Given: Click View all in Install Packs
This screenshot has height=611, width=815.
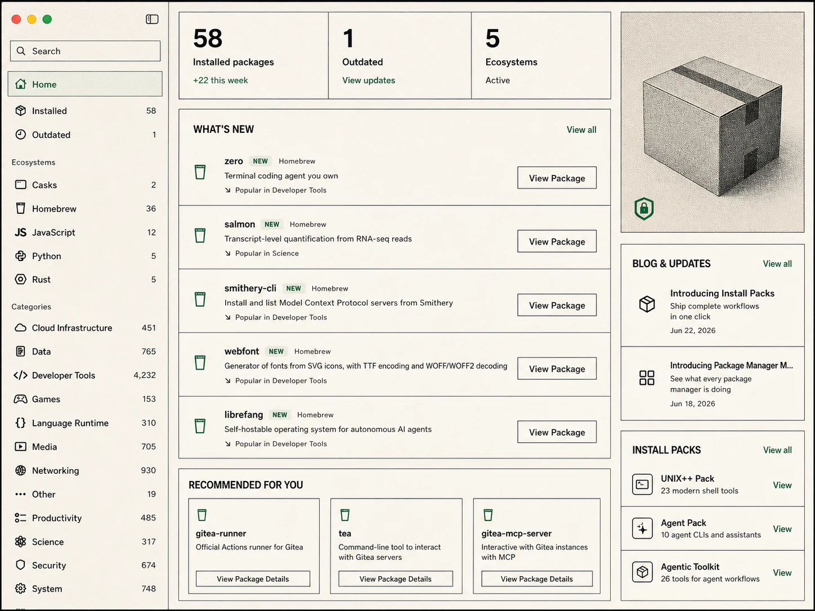Looking at the screenshot, I should (777, 450).
